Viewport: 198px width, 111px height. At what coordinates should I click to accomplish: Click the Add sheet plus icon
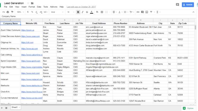click(x=2, y=108)
